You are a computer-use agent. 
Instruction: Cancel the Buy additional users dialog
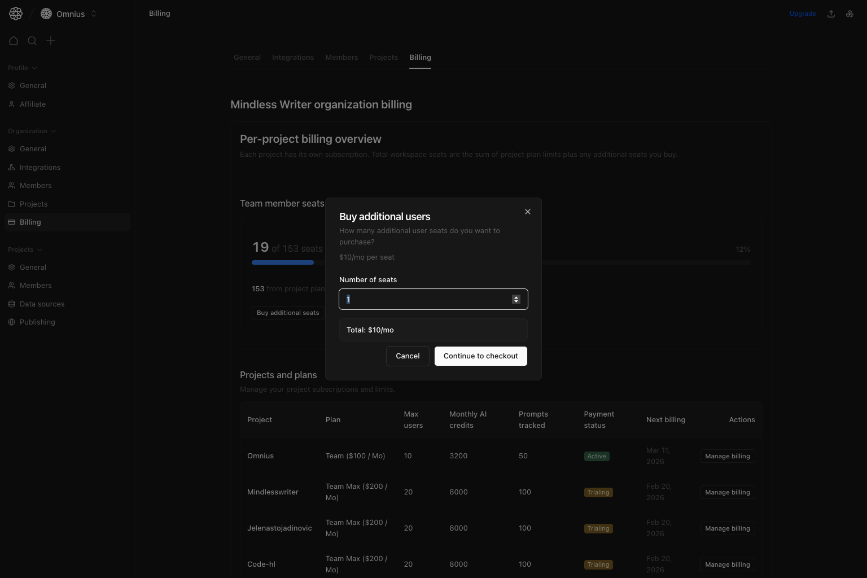point(408,356)
